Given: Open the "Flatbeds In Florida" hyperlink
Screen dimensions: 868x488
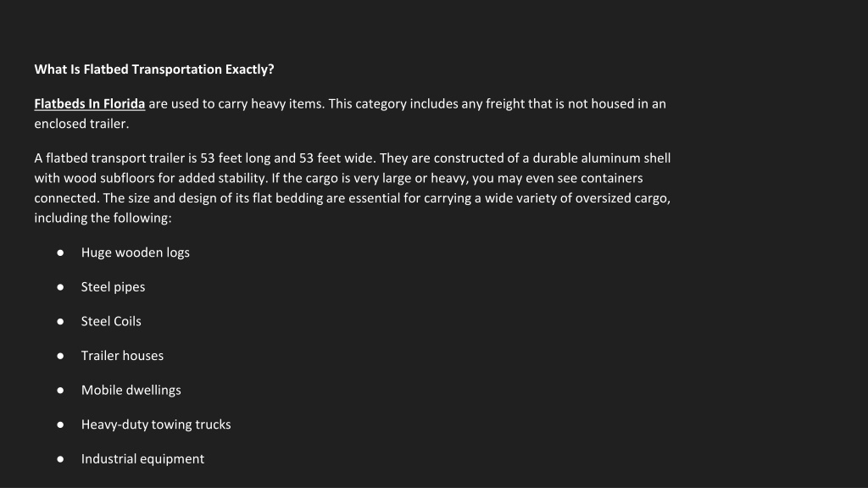Looking at the screenshot, I should [x=90, y=104].
